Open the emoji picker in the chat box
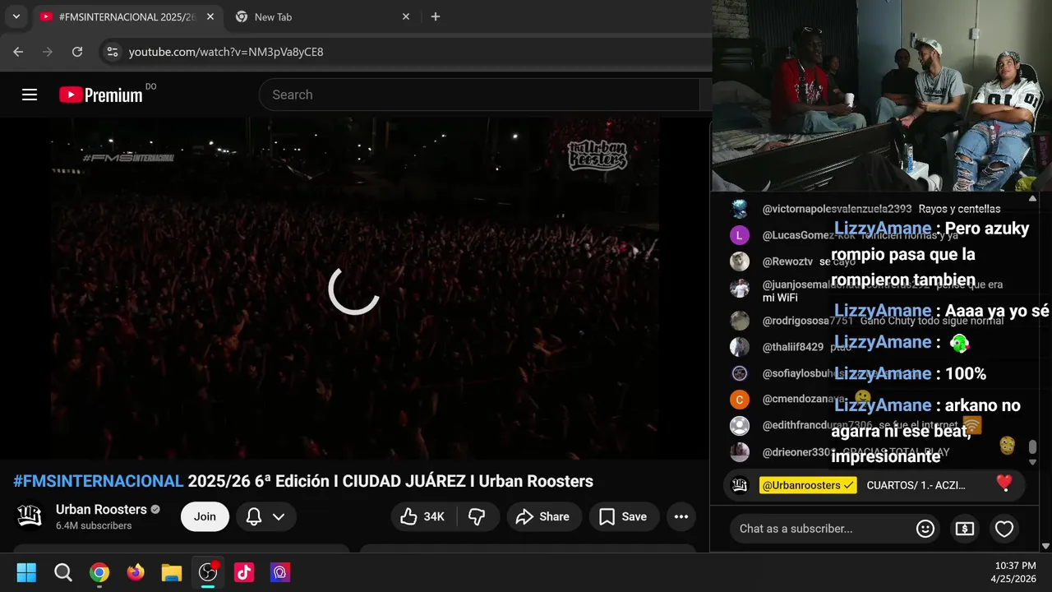The height and width of the screenshot is (592, 1052). (x=925, y=529)
